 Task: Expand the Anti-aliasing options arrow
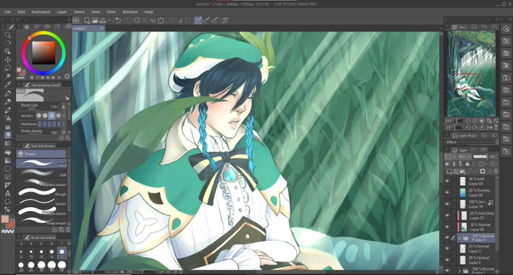pyautogui.click(x=64, y=115)
